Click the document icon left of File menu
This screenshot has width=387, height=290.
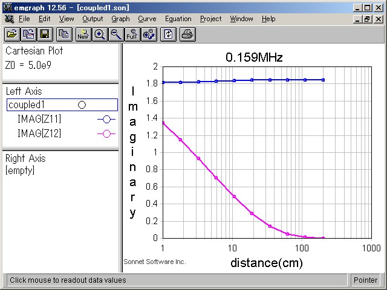(x=10, y=19)
